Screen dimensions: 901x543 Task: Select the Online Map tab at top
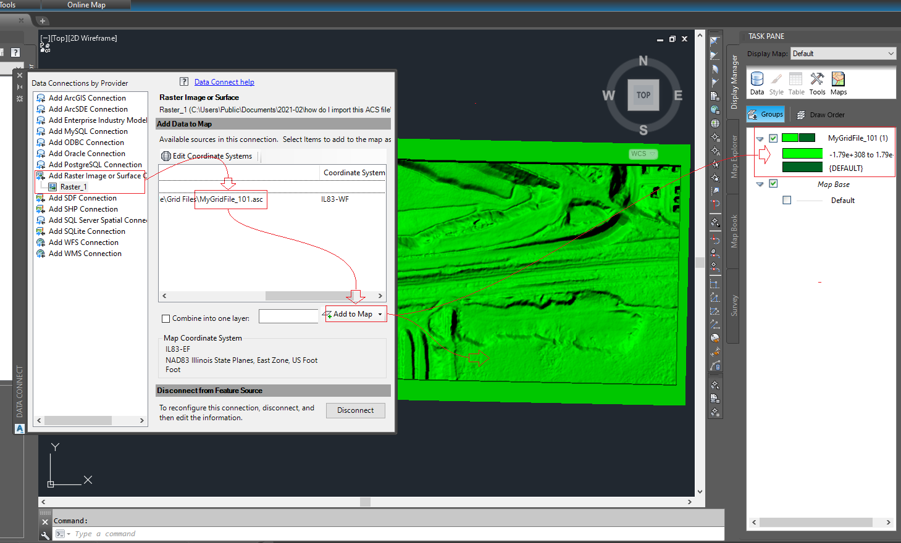point(85,5)
